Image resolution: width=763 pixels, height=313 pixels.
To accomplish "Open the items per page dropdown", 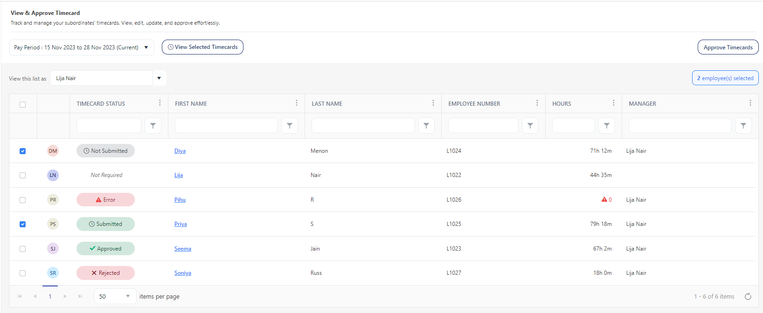I will (x=127, y=296).
